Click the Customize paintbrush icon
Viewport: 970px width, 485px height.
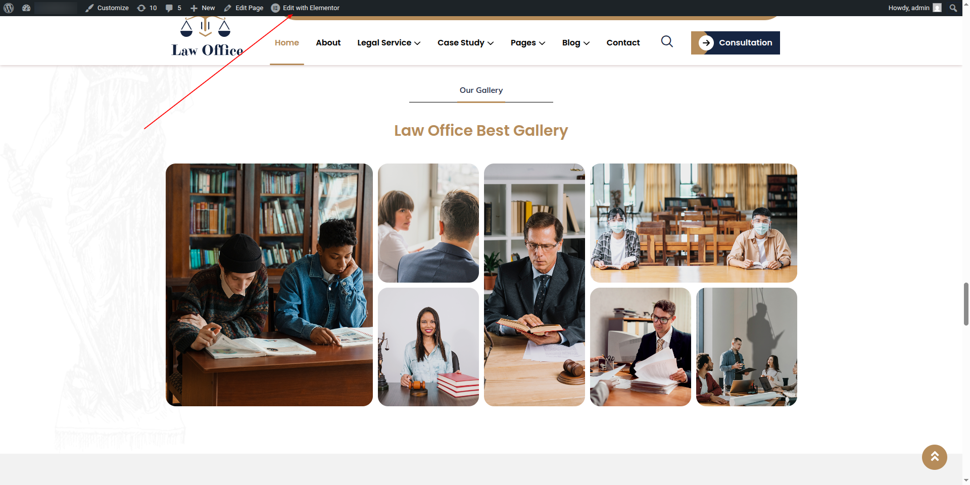coord(89,8)
